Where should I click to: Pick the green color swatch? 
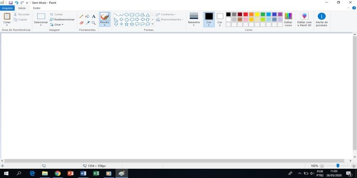[263, 14]
